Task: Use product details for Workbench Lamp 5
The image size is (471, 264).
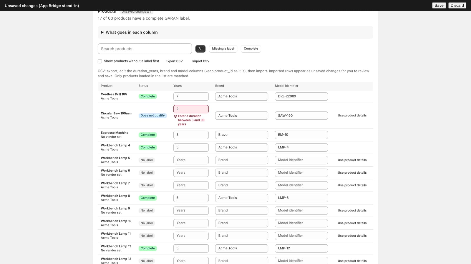Action: (x=352, y=160)
